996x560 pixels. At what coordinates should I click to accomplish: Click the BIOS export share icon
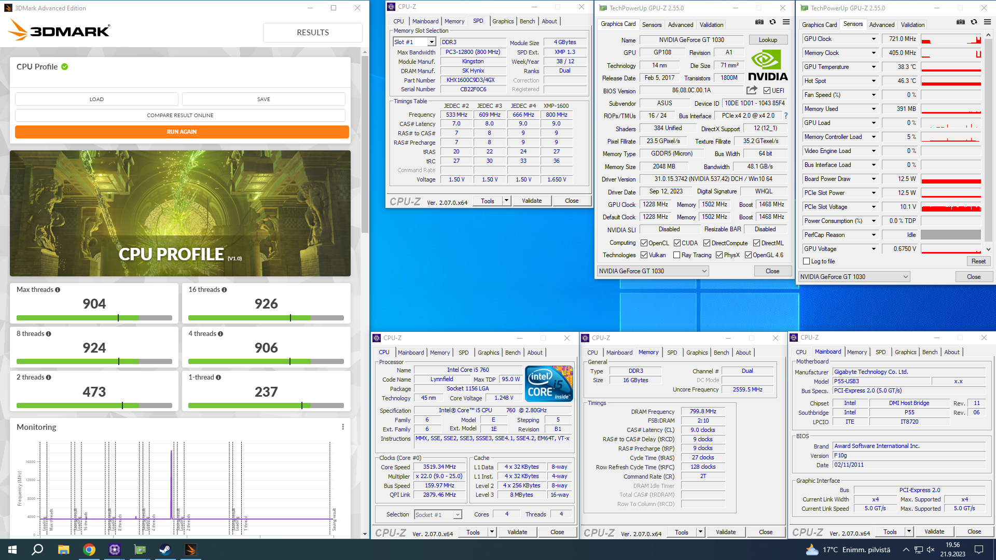point(752,90)
